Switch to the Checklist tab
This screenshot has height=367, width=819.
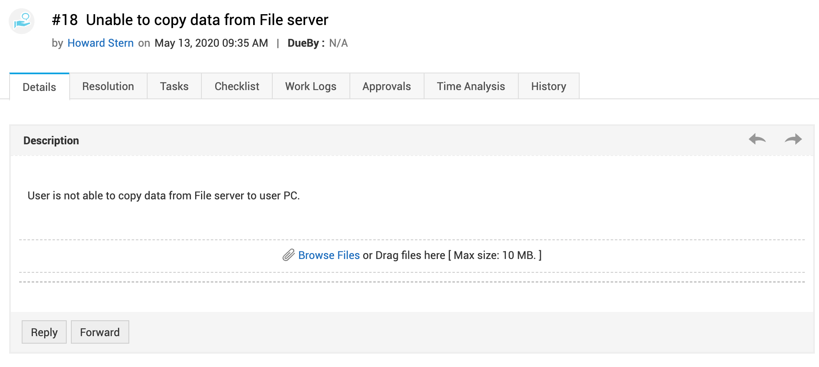click(x=237, y=86)
